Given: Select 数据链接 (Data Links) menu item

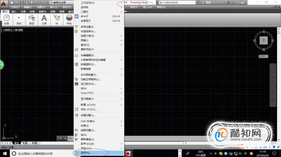Looking at the screenshot, I should pos(99,69).
